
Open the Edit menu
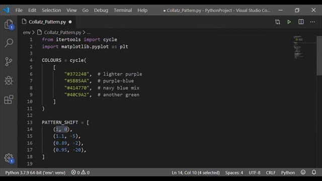pos(32,10)
